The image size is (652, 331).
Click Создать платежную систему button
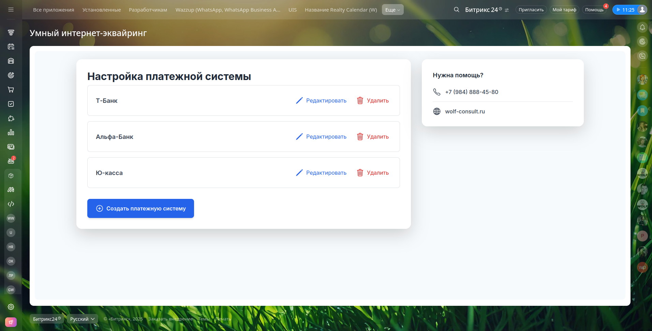[x=140, y=208]
